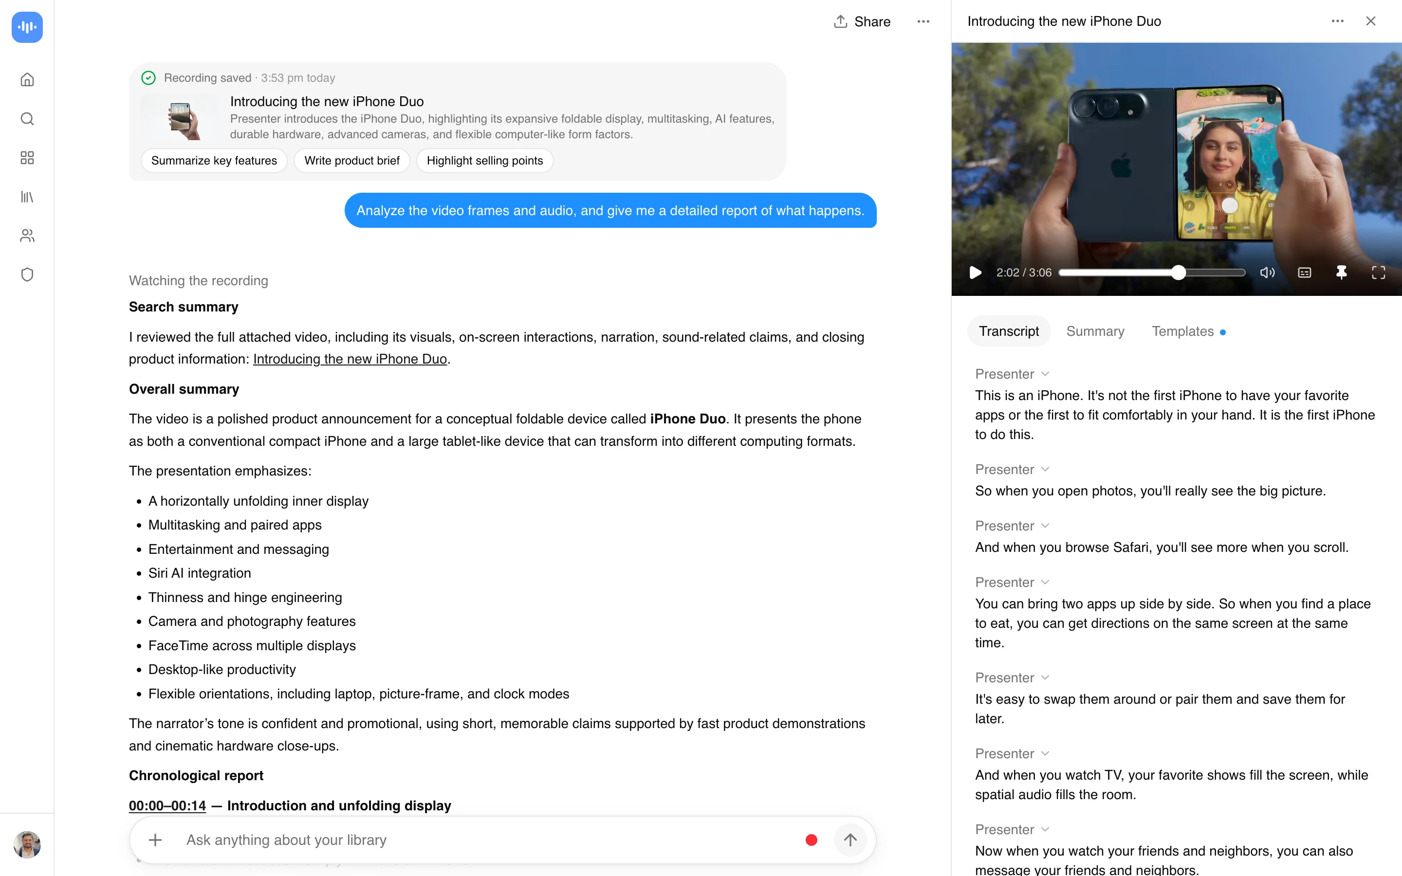Viewport: 1402px width, 876px height.
Task: Click the side panel title text
Action: pos(1064,21)
